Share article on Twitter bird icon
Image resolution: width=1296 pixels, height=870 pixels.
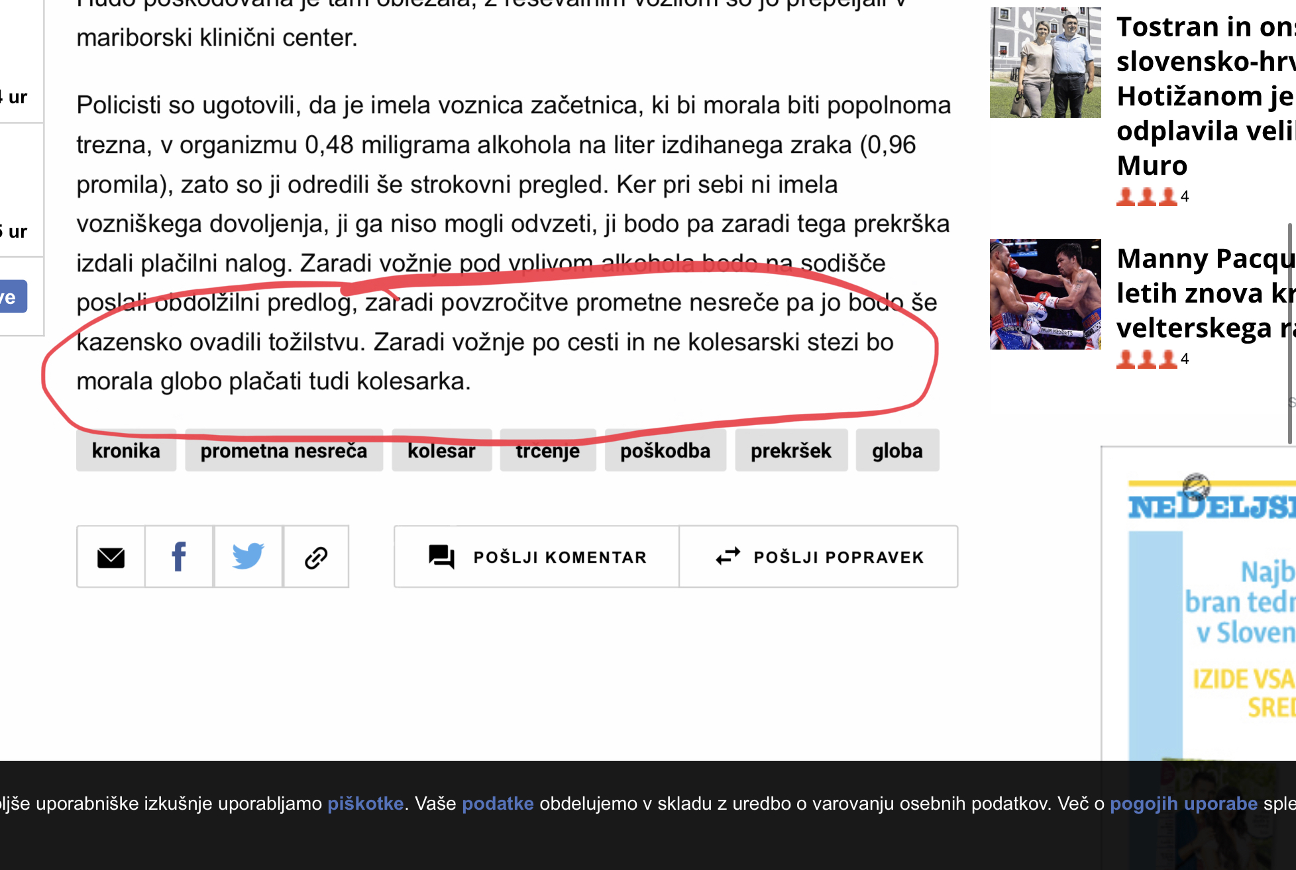pyautogui.click(x=248, y=556)
